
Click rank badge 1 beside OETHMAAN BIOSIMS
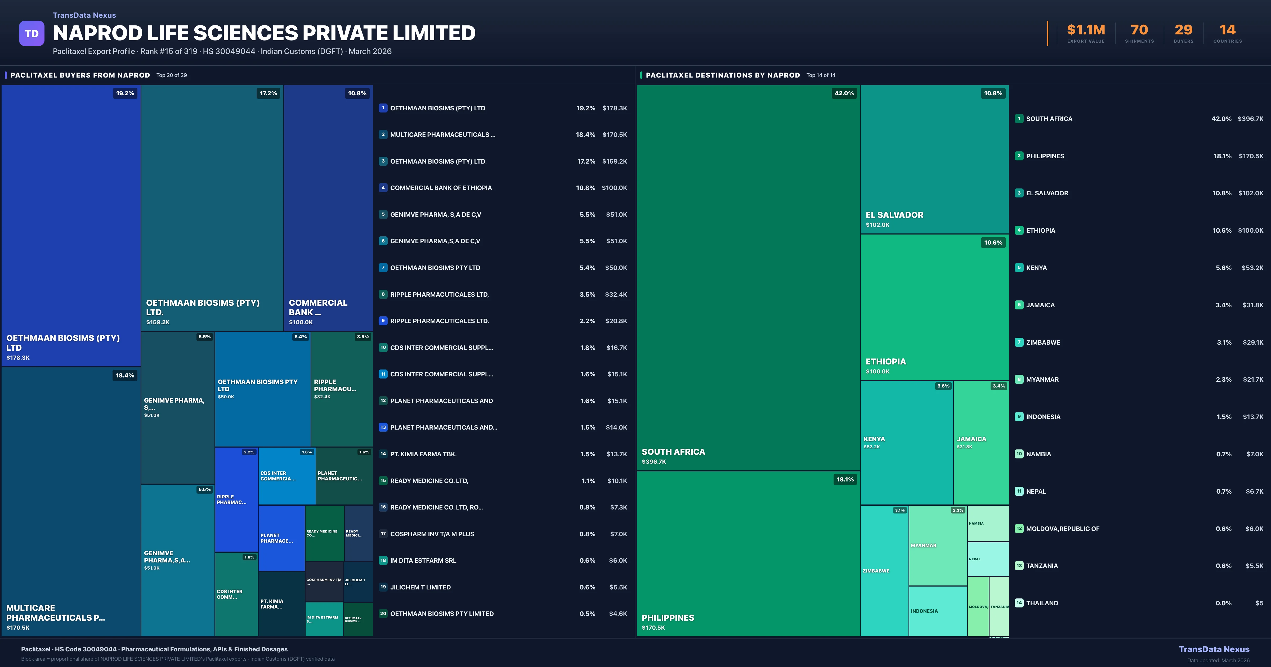pyautogui.click(x=383, y=108)
